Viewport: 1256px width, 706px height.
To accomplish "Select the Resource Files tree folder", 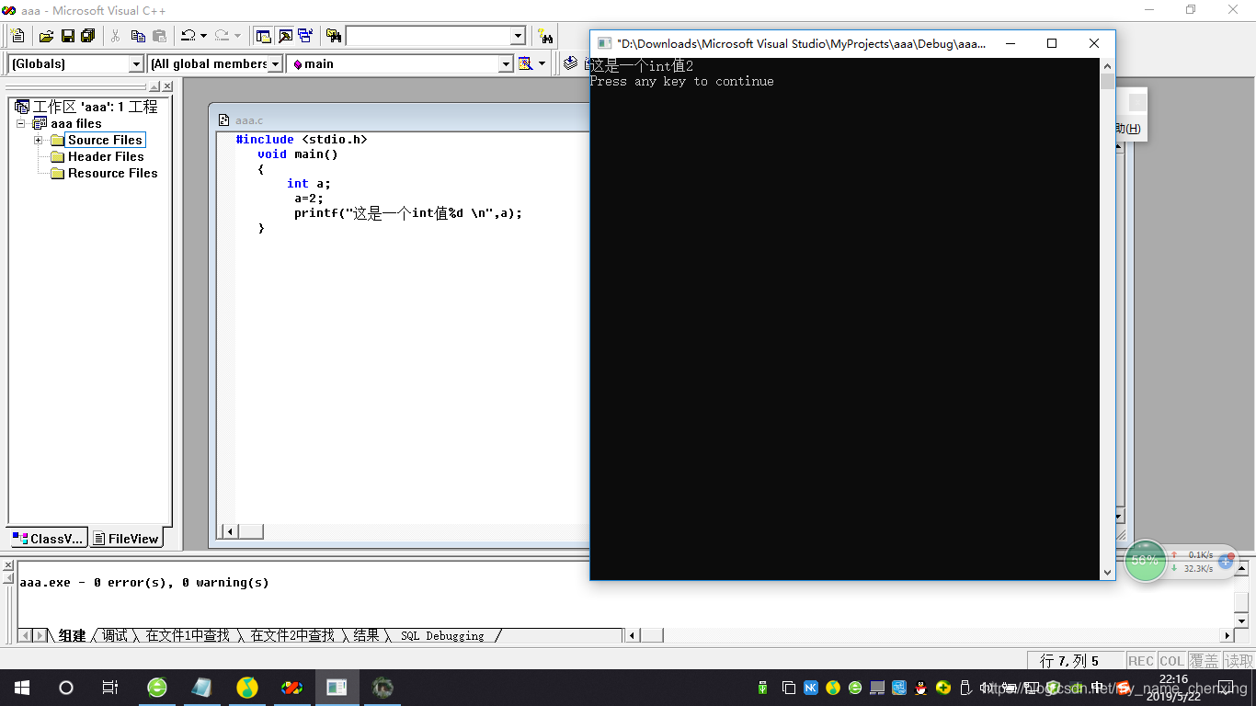I will coord(112,173).
